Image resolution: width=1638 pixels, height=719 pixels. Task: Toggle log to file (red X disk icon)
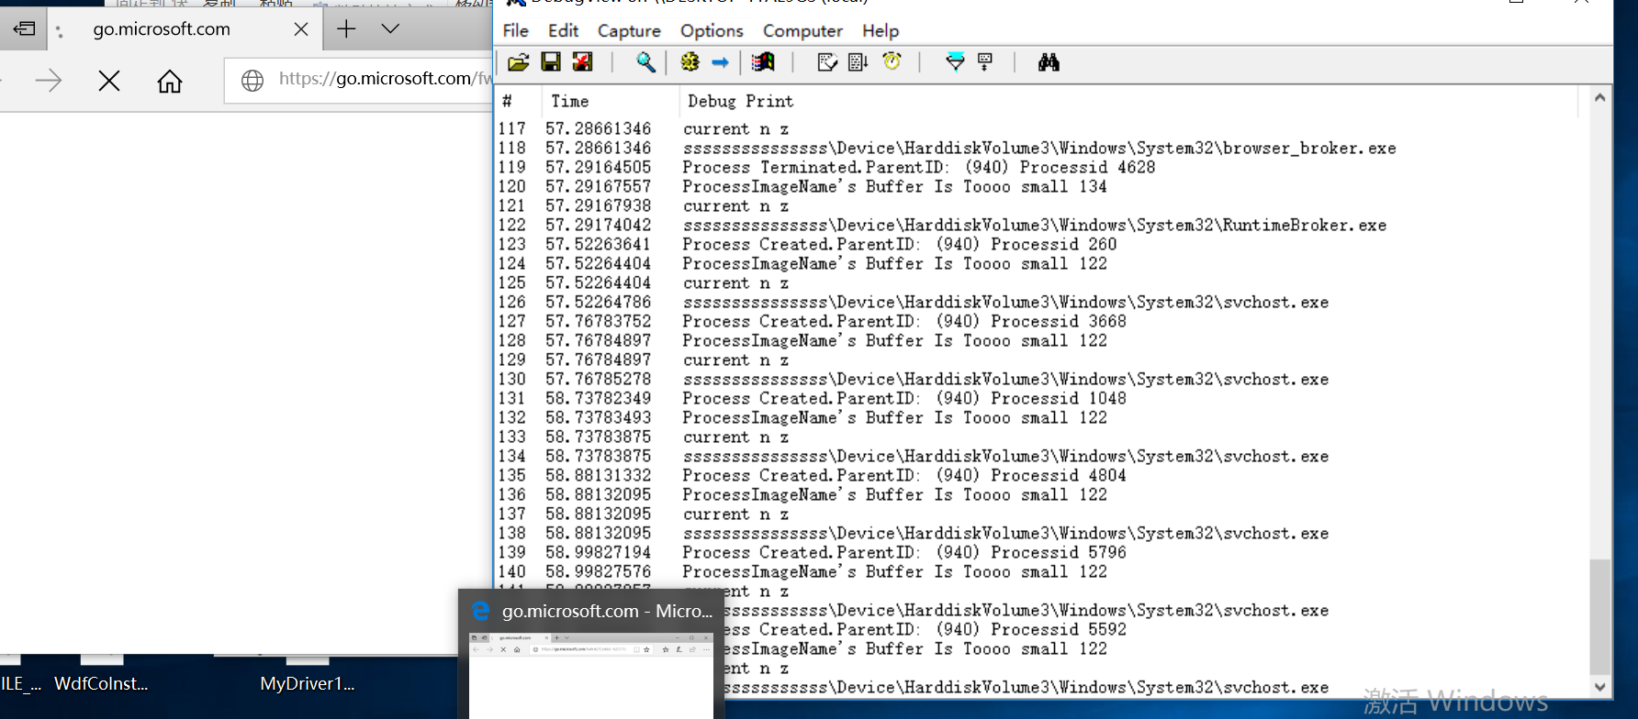[582, 62]
